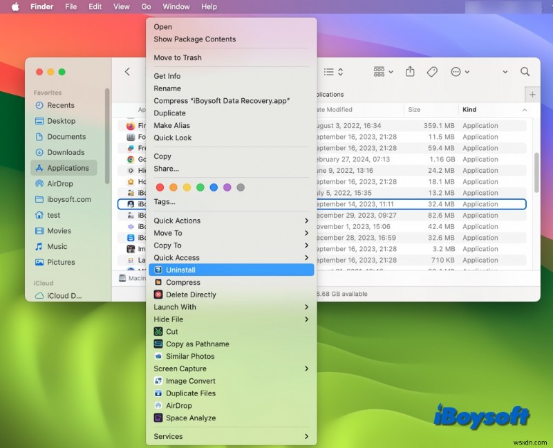Expand the Services submenu

click(232, 436)
